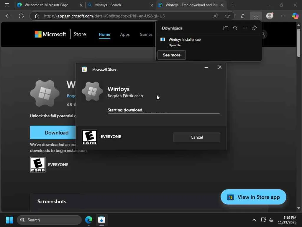This screenshot has width=302, height=227.
Task: Click Wintoys Installer.exe download entry
Action: point(209,42)
